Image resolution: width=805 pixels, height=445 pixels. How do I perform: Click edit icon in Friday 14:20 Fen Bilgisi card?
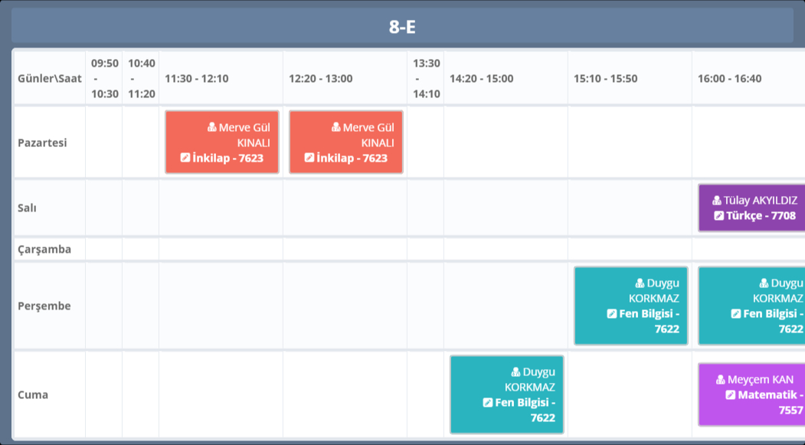pyautogui.click(x=488, y=402)
